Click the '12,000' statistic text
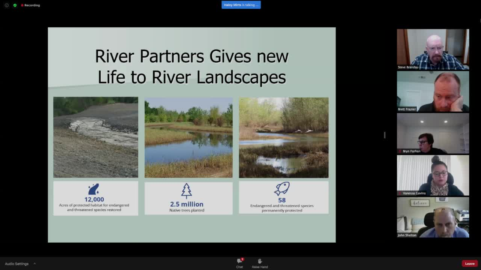The height and width of the screenshot is (270, 481). tap(94, 199)
